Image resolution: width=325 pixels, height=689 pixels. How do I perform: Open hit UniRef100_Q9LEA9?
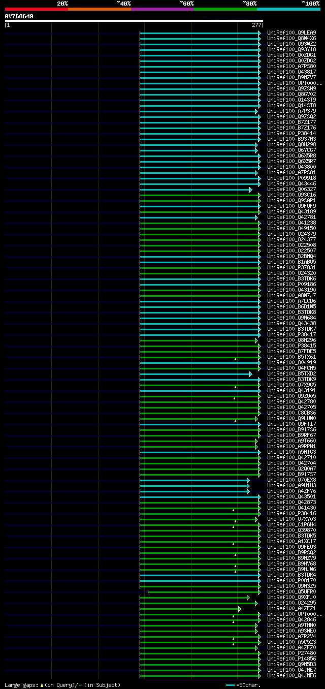pyautogui.click(x=291, y=33)
